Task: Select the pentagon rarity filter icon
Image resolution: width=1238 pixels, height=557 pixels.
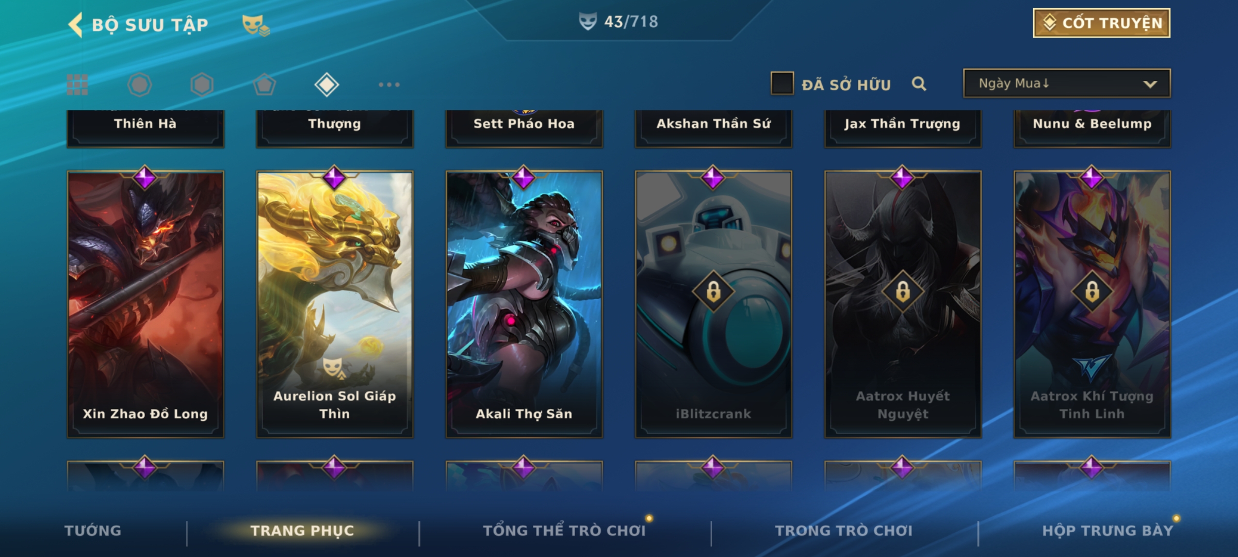Action: coord(264,85)
